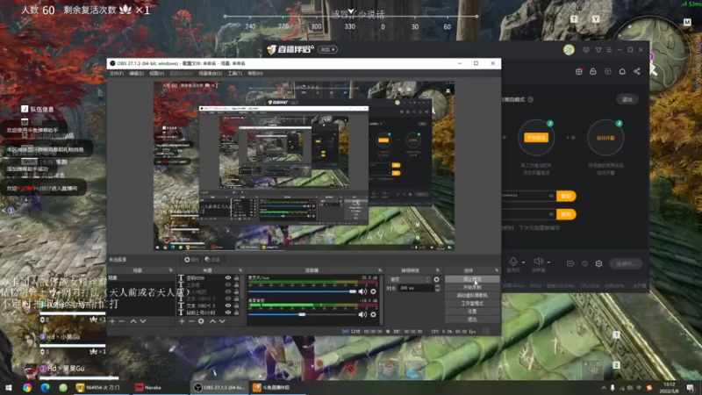Remove selected source with the minus icon
The image size is (702, 395).
(x=191, y=321)
